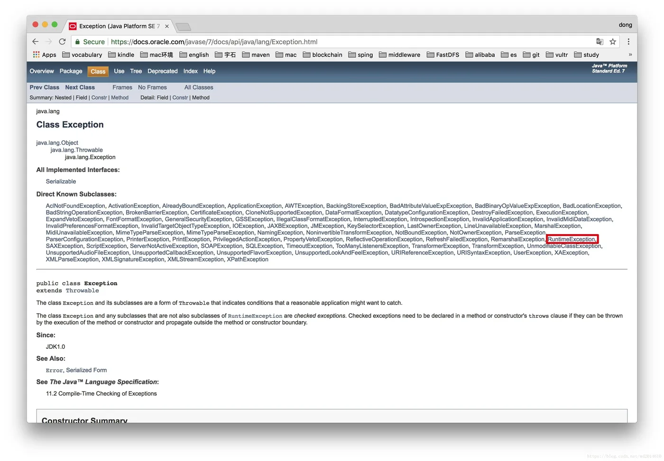Viewport: 664px width, 461px height.
Task: Open the study bookmark folder
Action: (587, 55)
